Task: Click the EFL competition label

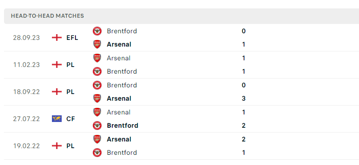Action: click(x=72, y=38)
